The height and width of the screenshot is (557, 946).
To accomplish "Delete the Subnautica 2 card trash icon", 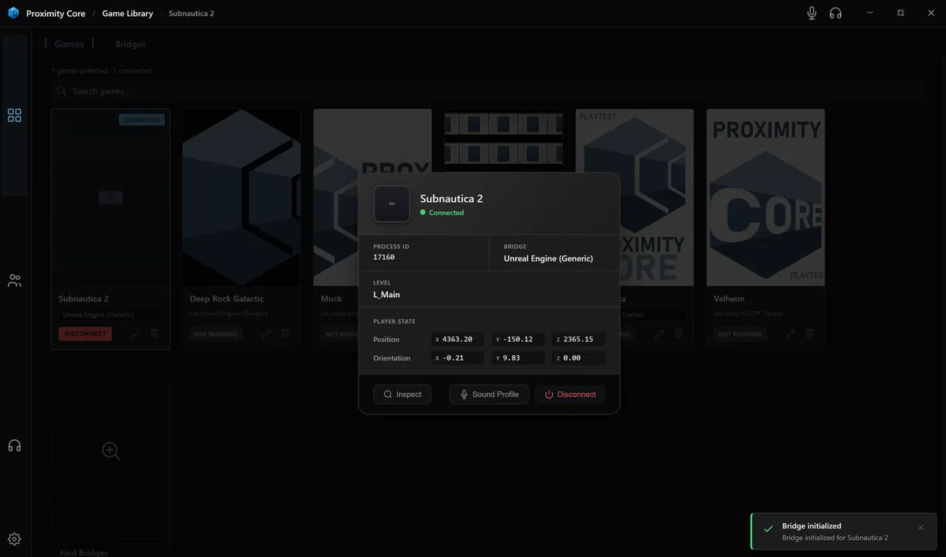I will click(x=154, y=334).
